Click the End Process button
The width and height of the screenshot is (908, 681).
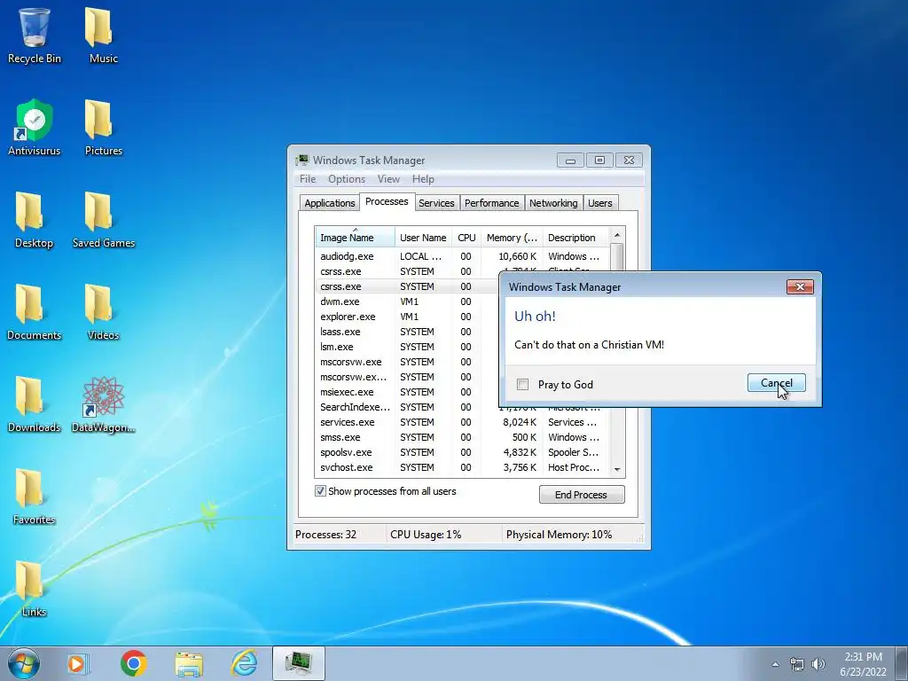pyautogui.click(x=582, y=495)
